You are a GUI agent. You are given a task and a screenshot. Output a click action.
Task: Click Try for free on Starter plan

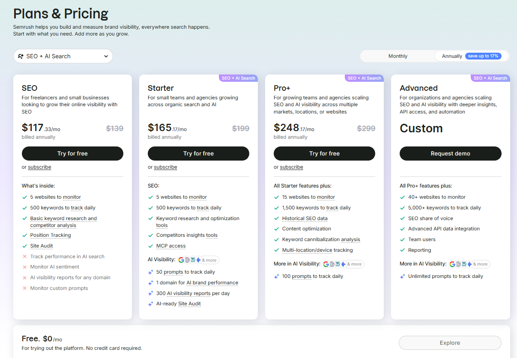click(x=198, y=153)
